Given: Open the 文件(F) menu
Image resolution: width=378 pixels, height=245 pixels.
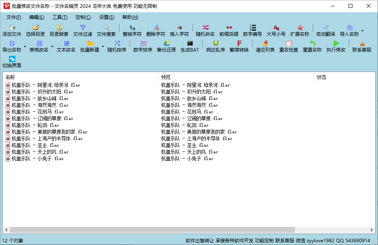Looking at the screenshot, I should click(14, 17).
